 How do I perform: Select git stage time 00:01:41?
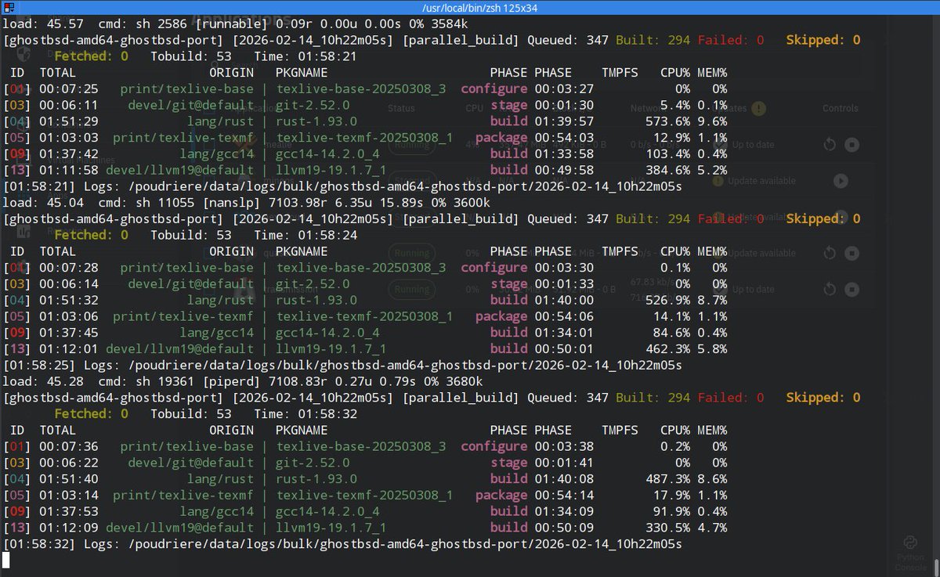(564, 463)
